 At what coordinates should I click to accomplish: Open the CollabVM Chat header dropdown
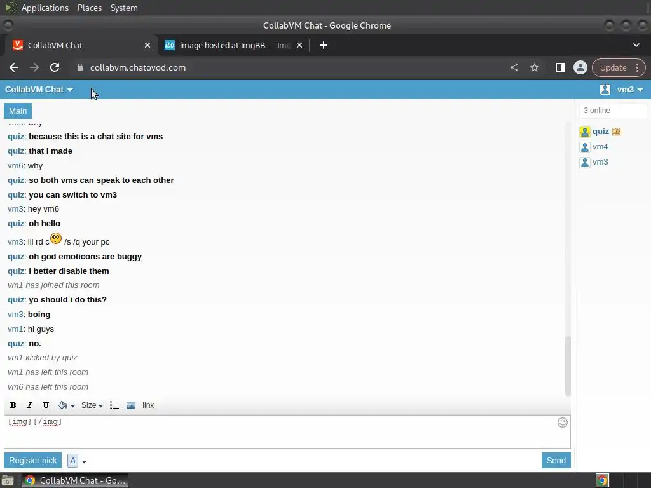tap(39, 89)
